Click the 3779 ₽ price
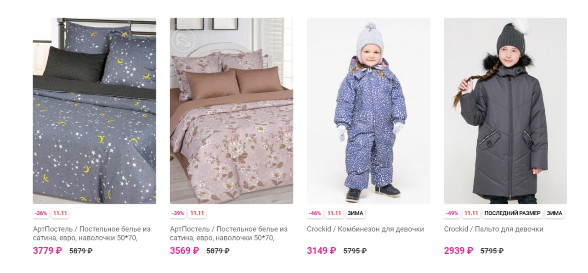Screen dimensions: 588x273 tap(47, 251)
